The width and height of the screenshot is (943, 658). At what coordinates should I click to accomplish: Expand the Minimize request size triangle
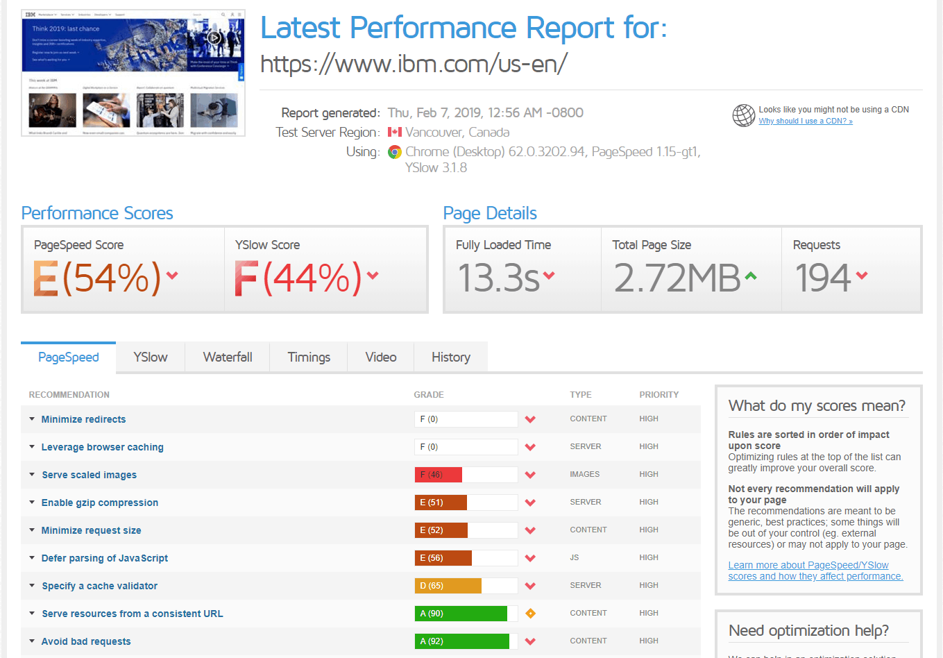coord(32,530)
